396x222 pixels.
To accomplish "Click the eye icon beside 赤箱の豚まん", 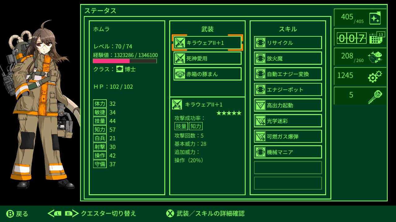I will [x=180, y=74].
